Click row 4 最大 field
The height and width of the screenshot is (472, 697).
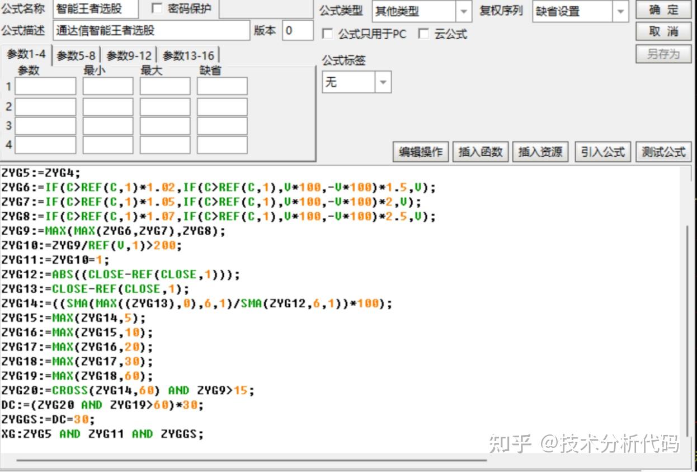(165, 145)
